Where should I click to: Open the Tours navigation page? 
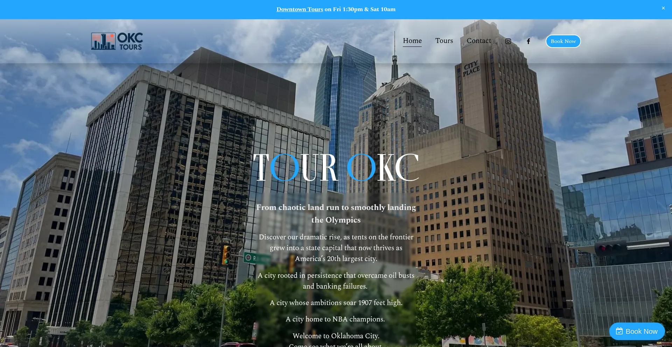(444, 41)
